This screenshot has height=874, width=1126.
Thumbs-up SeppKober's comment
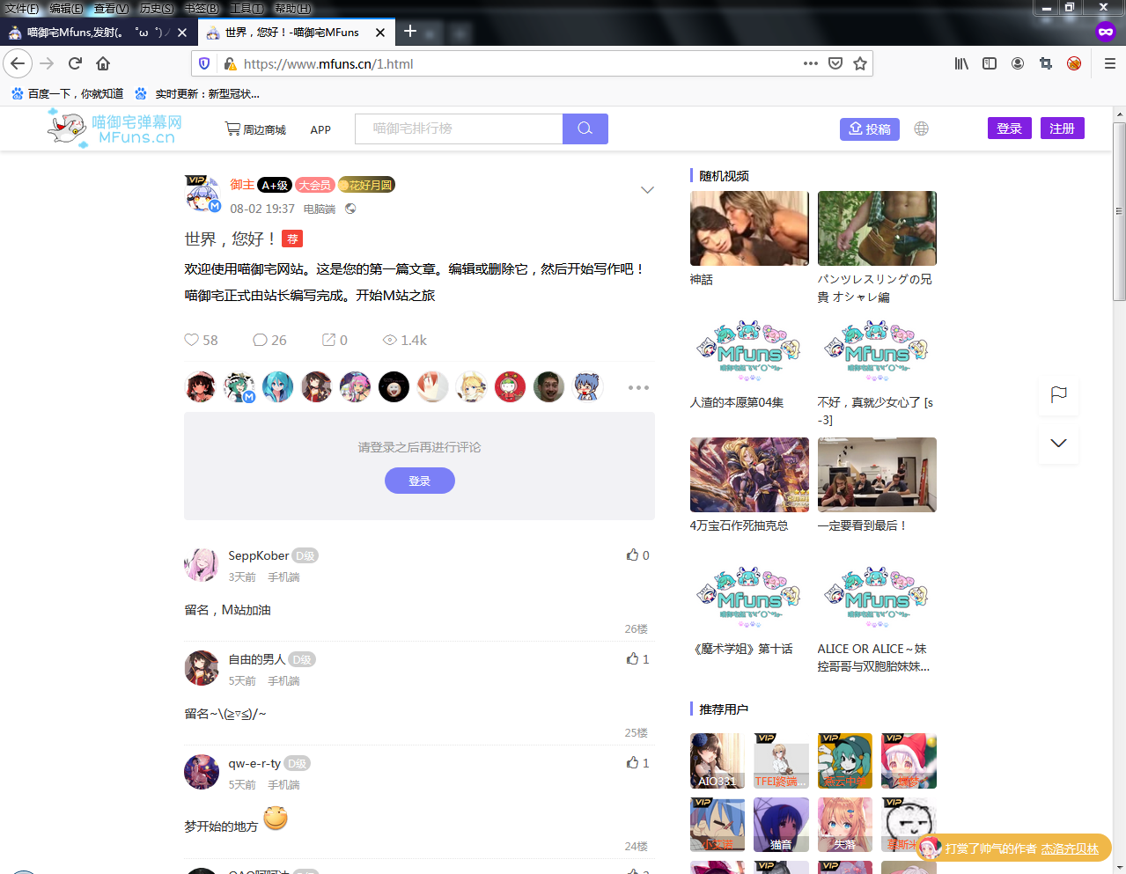[632, 555]
